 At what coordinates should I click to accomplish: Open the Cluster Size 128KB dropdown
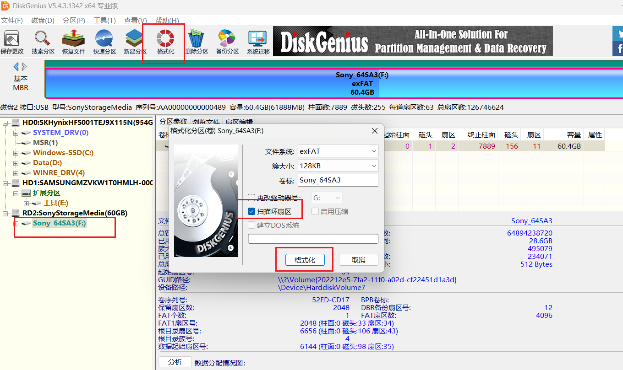click(338, 166)
